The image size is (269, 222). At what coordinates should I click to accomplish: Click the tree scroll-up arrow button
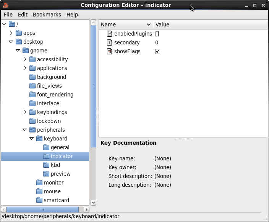point(93,23)
